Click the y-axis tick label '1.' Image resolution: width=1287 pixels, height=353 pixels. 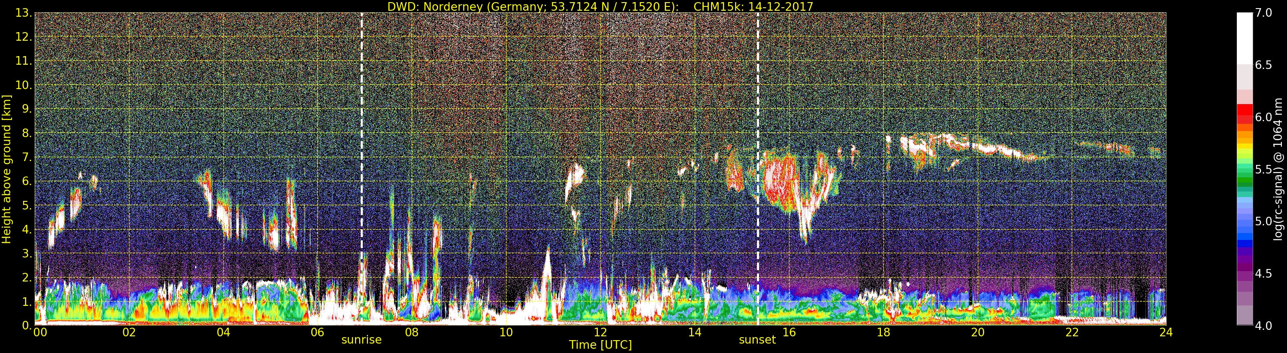tap(27, 302)
